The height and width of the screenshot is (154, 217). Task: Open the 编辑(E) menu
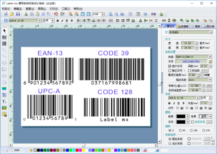pos(18,9)
